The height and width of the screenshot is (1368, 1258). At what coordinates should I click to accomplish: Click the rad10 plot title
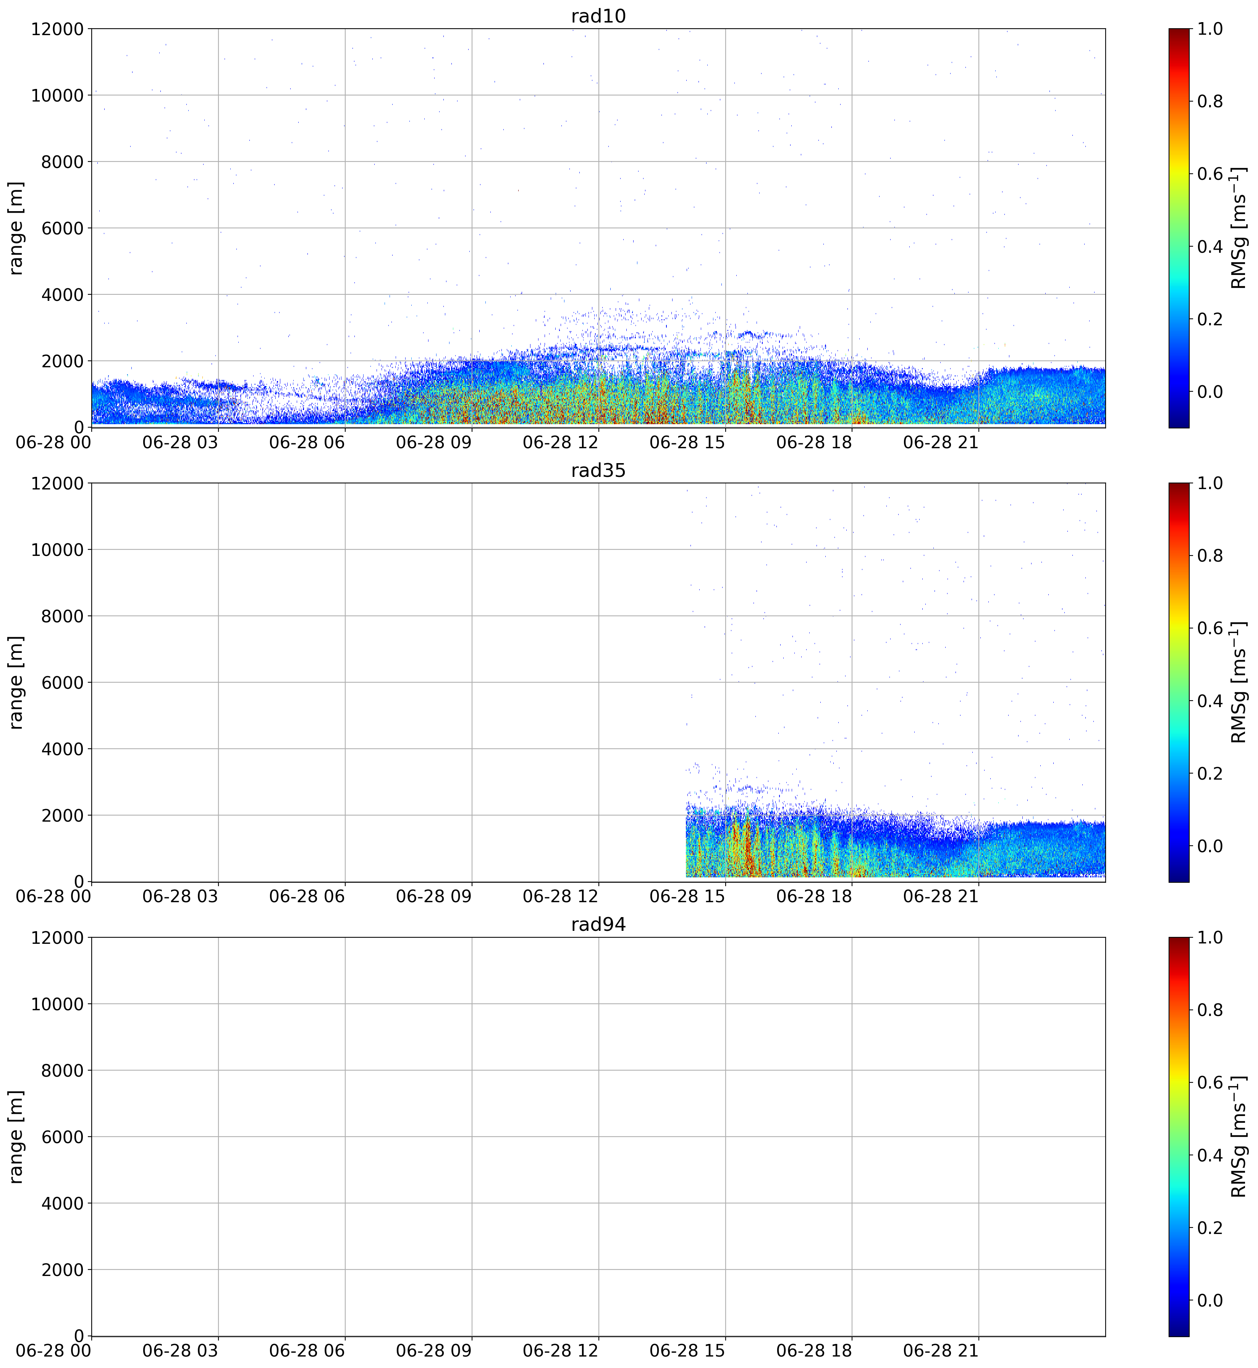(598, 16)
